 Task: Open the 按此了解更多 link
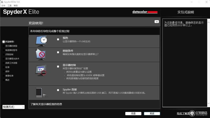(185, 114)
